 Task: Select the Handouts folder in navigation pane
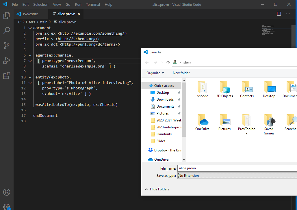point(162,134)
